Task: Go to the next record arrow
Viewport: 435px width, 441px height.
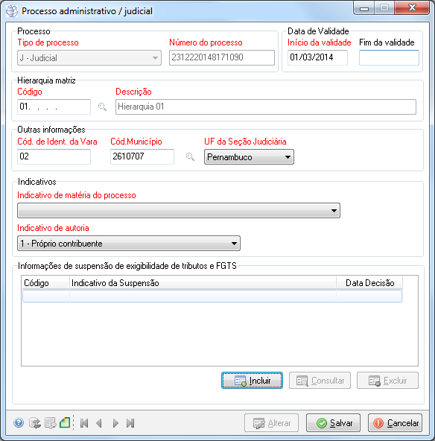Action: coord(115,423)
